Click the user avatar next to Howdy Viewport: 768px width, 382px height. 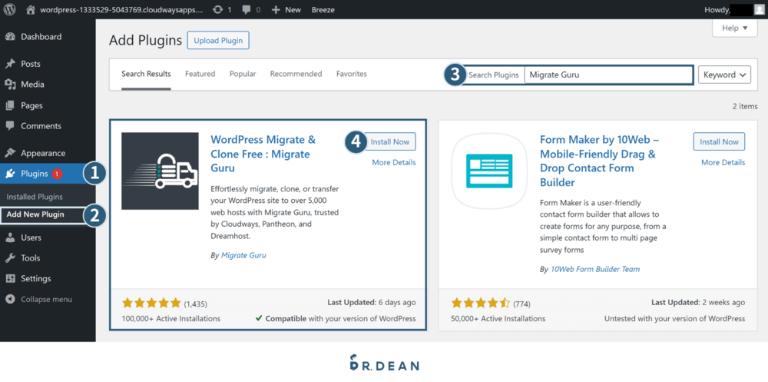pyautogui.click(x=760, y=10)
